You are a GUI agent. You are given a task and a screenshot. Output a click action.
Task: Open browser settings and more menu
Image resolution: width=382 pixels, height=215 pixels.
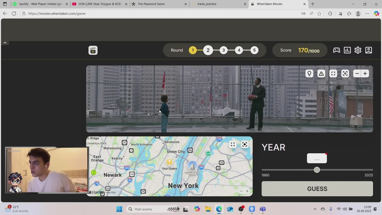[x=367, y=13]
